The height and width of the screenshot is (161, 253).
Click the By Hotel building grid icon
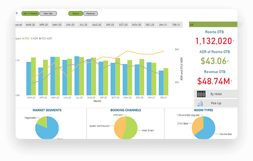[201, 94]
